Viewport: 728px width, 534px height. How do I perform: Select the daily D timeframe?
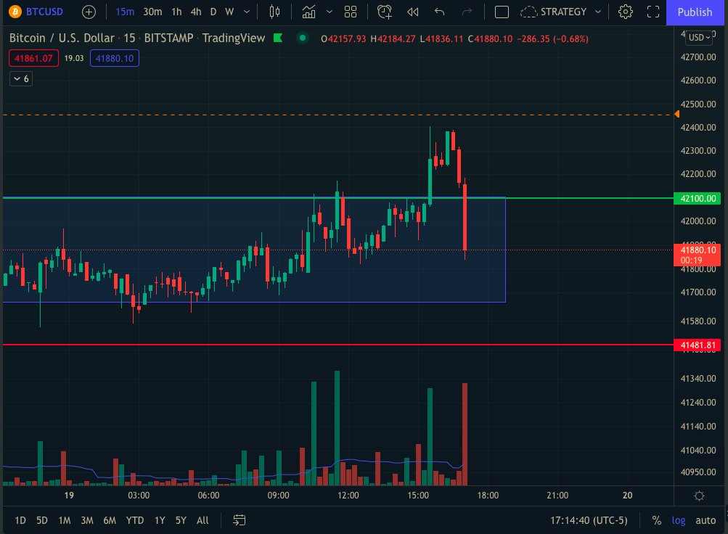point(213,12)
